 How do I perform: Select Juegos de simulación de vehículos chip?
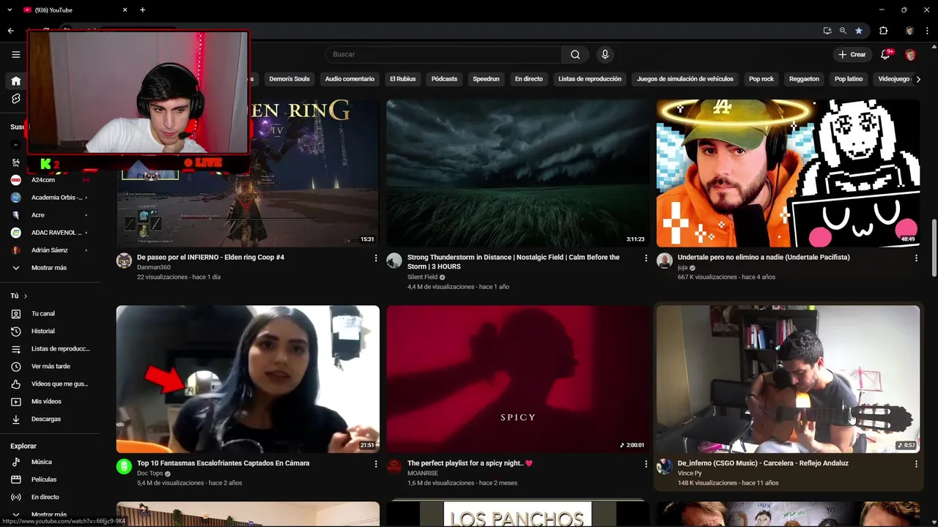tap(685, 79)
